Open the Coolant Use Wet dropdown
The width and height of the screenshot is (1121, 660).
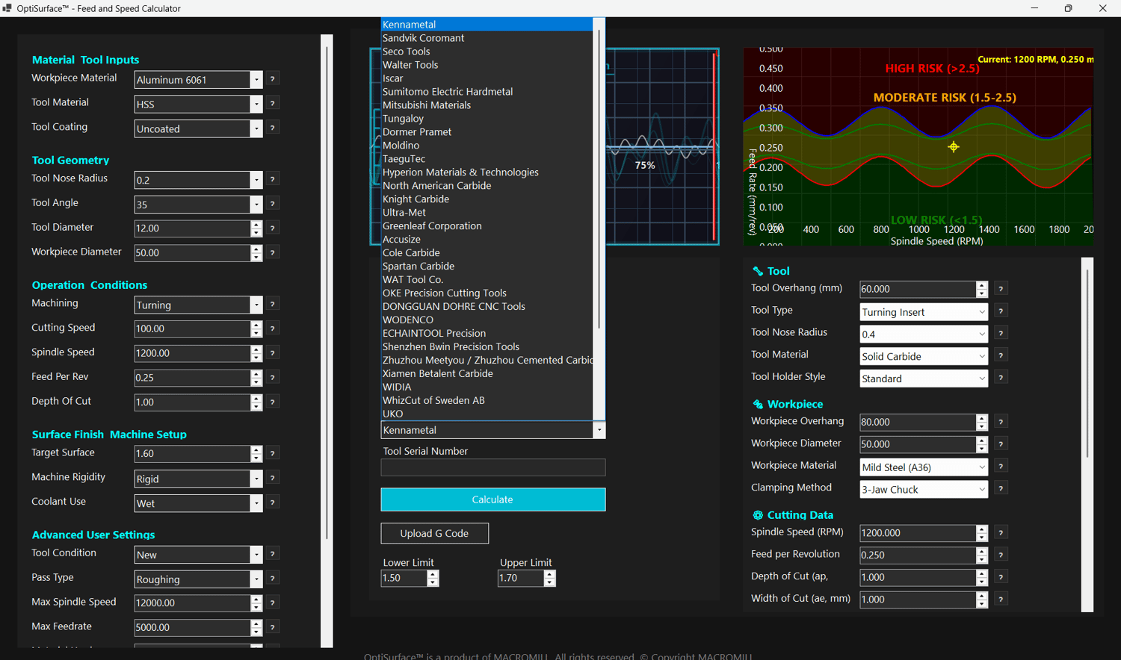pyautogui.click(x=256, y=503)
